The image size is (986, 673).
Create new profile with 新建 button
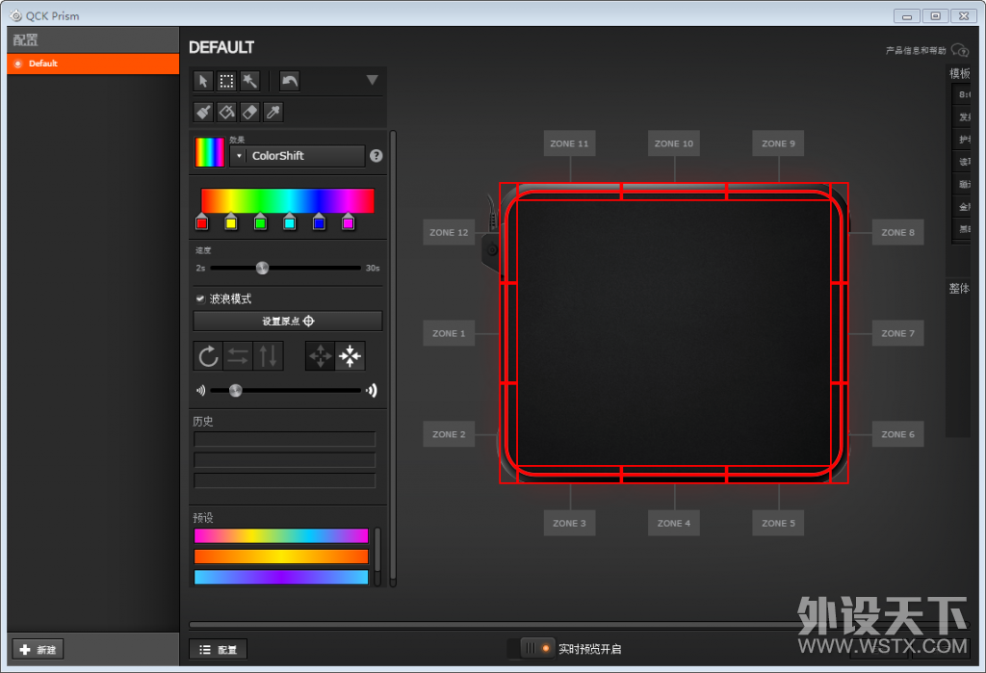(37, 649)
